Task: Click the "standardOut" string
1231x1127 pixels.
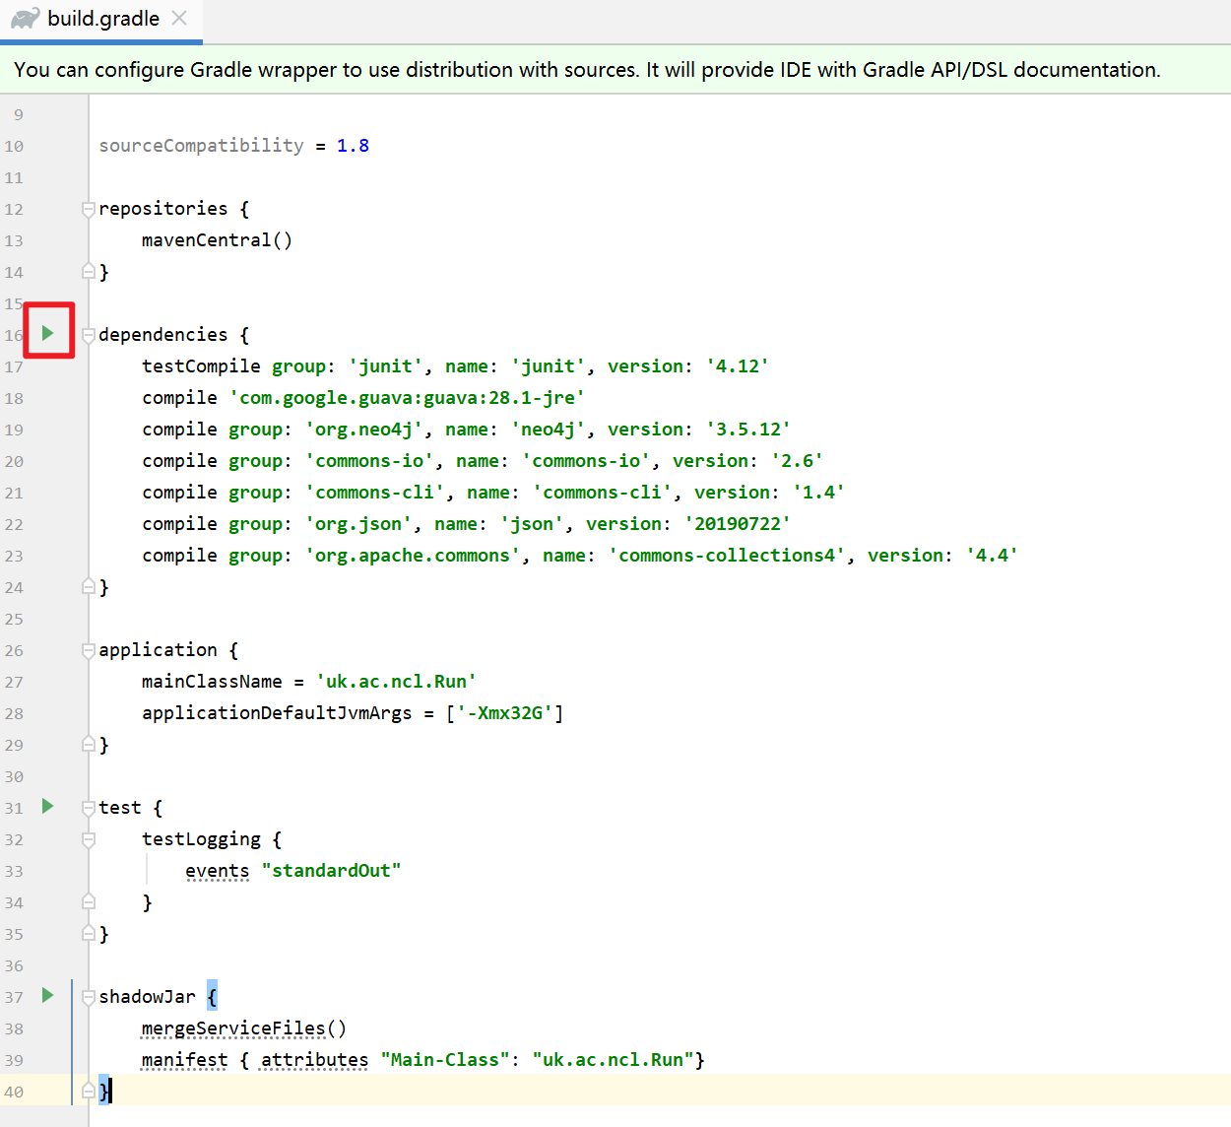Action: click(331, 871)
